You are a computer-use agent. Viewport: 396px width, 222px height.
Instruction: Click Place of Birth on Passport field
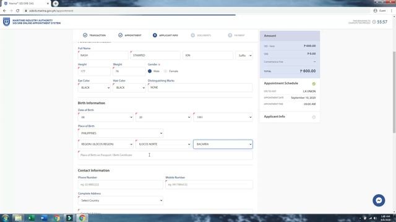click(165, 155)
